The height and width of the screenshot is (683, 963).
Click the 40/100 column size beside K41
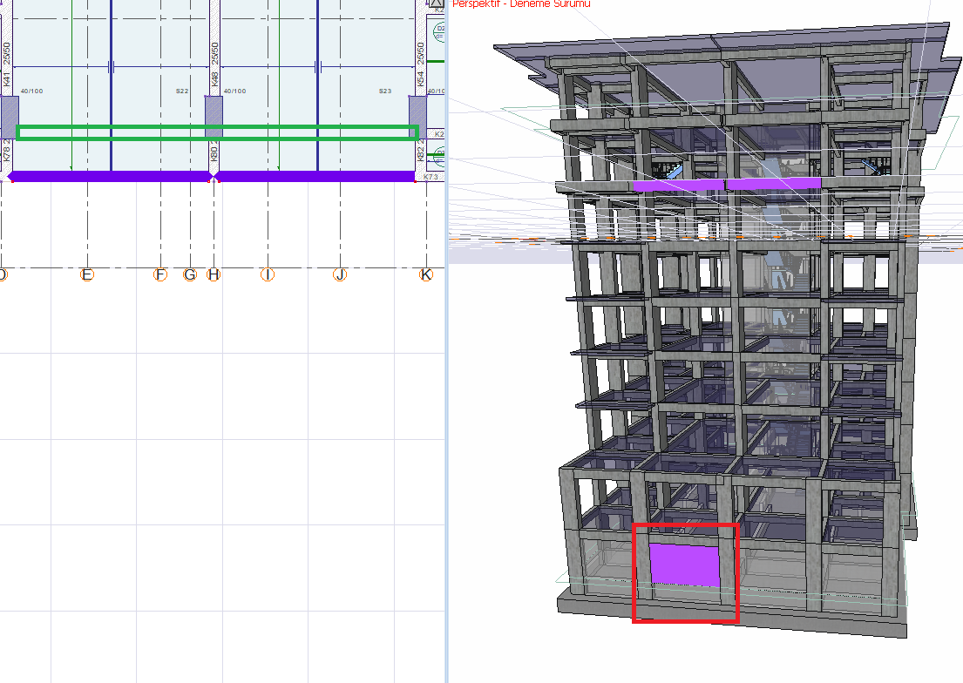pyautogui.click(x=32, y=91)
